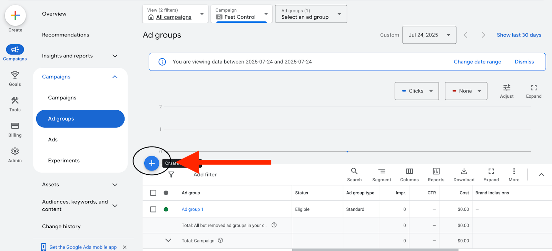Click the table horizontal scrollbar
Viewport: 552px width, 251px height.
pos(375,250)
